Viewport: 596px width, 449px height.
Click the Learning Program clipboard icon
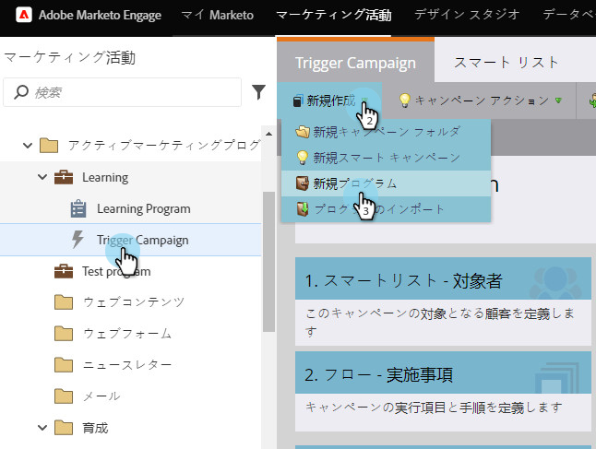coord(78,208)
